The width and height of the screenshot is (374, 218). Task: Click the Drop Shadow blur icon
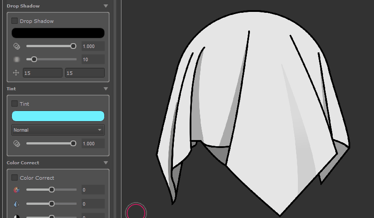[17, 59]
